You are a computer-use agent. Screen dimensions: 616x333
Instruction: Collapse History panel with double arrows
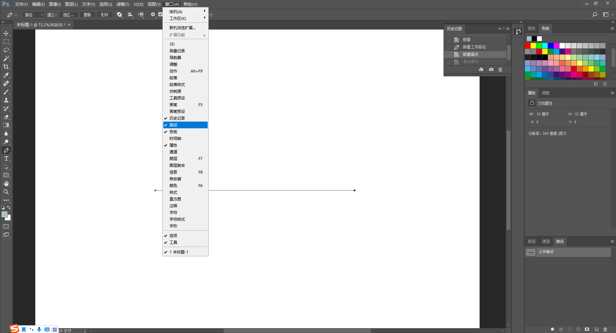tap(499, 29)
